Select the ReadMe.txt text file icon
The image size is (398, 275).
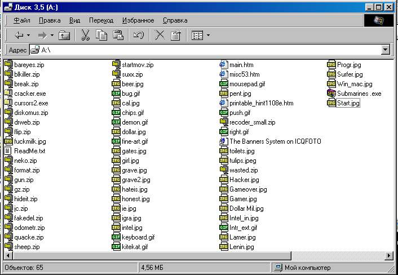click(8, 150)
